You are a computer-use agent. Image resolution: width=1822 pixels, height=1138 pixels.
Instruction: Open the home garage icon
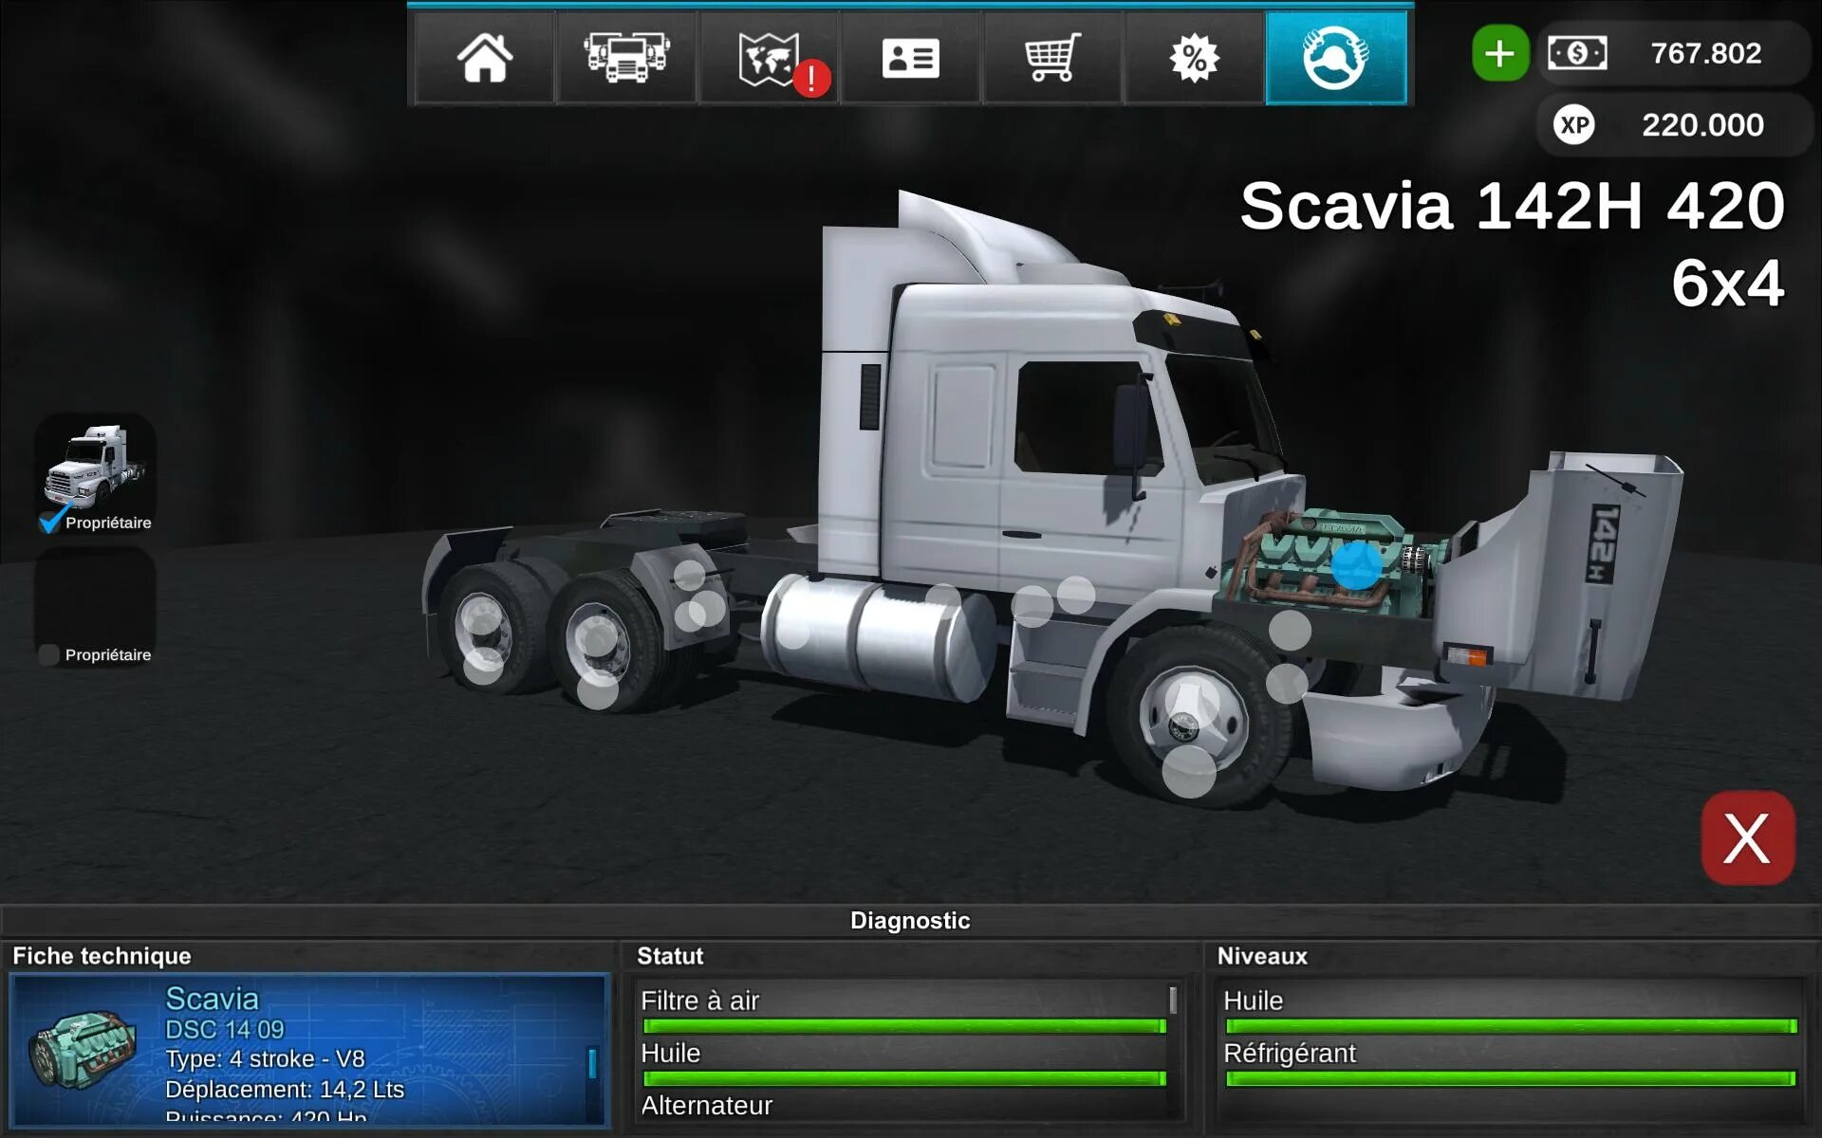(x=484, y=58)
